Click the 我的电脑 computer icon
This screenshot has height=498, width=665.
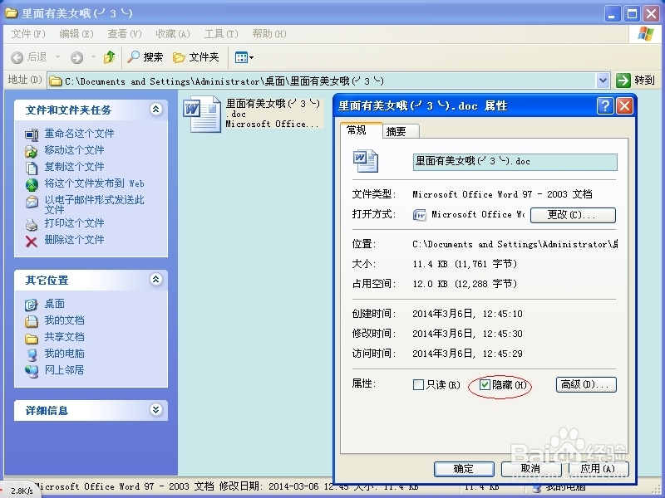pos(32,354)
